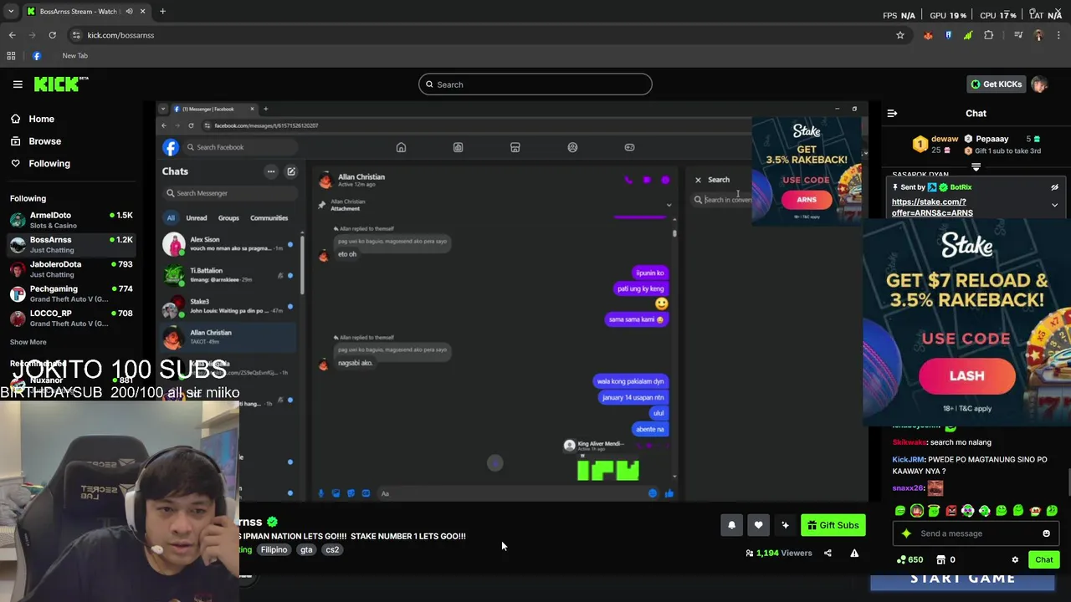The height and width of the screenshot is (602, 1071).
Task: Open Browse in sidebar
Action: click(x=44, y=141)
